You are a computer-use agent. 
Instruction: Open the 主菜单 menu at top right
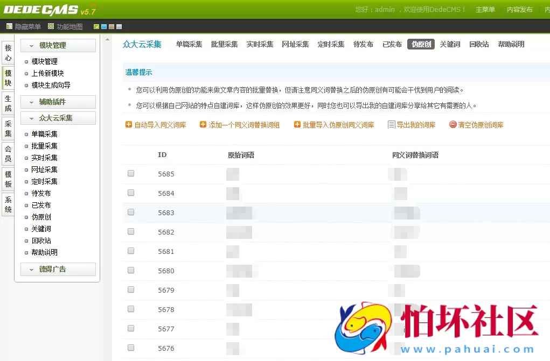click(485, 9)
